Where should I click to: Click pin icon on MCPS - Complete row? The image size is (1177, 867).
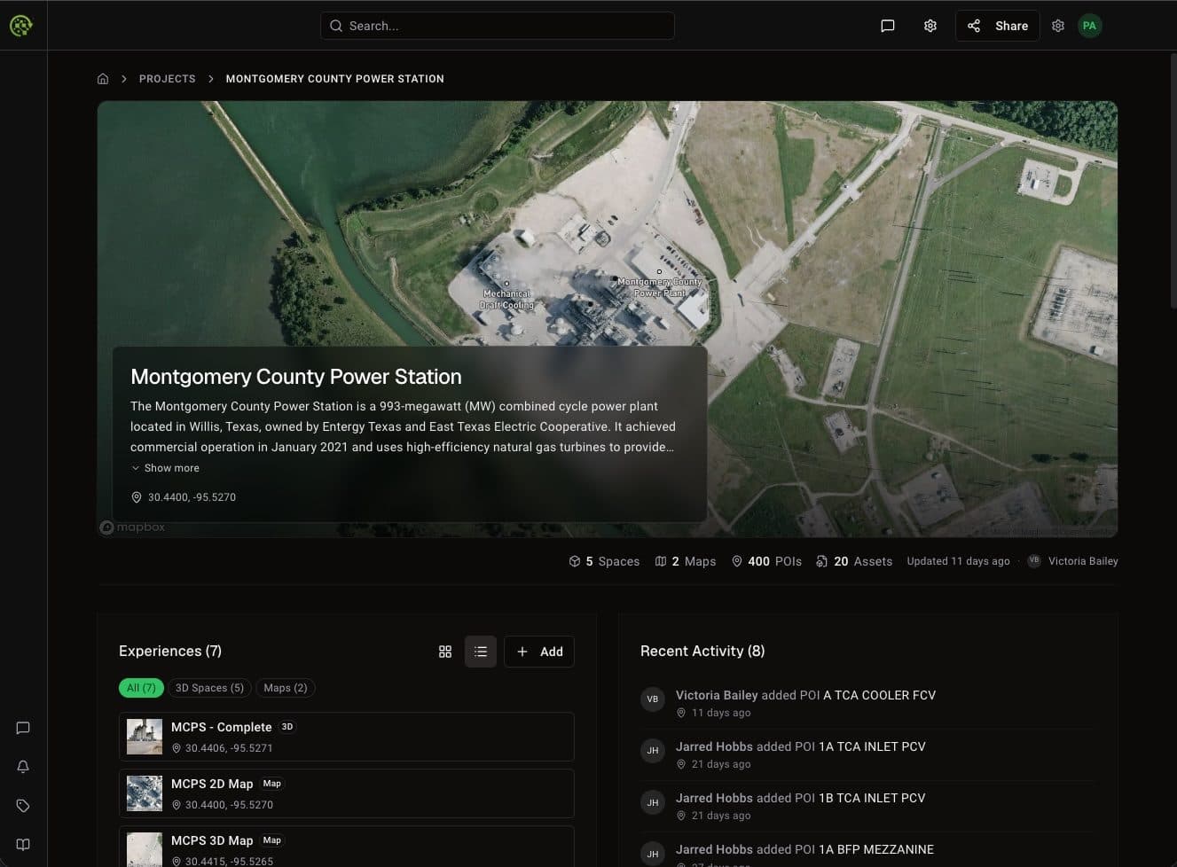point(177,748)
